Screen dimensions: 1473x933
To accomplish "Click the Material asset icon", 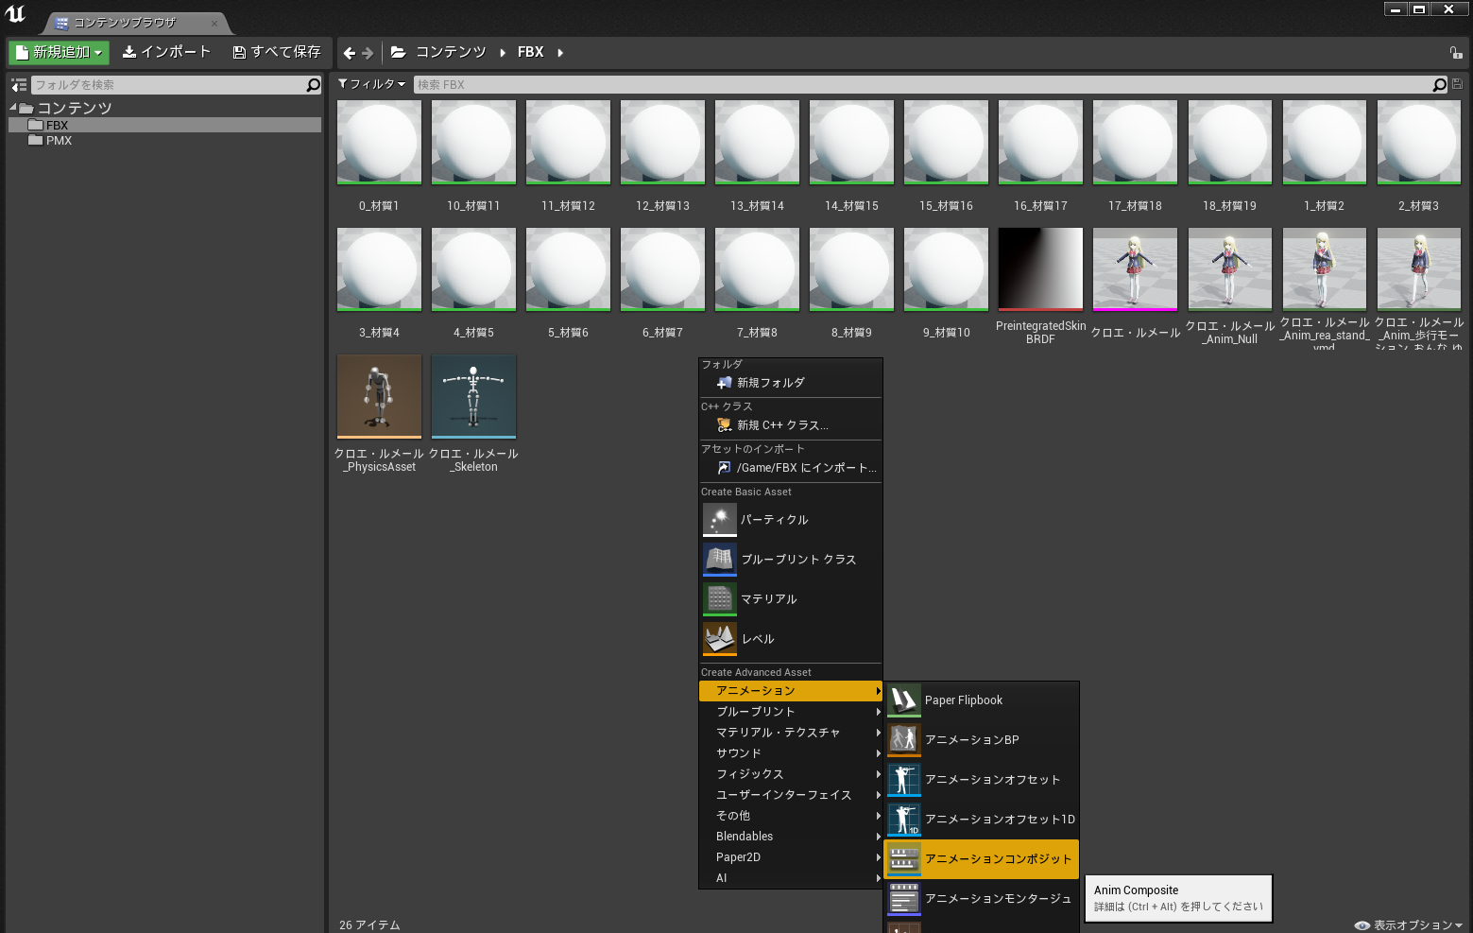I will pyautogui.click(x=719, y=598).
